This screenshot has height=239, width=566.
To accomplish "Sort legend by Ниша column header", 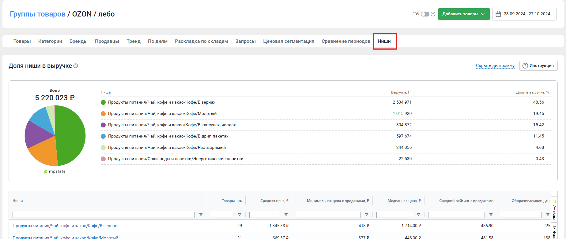I will (106, 92).
